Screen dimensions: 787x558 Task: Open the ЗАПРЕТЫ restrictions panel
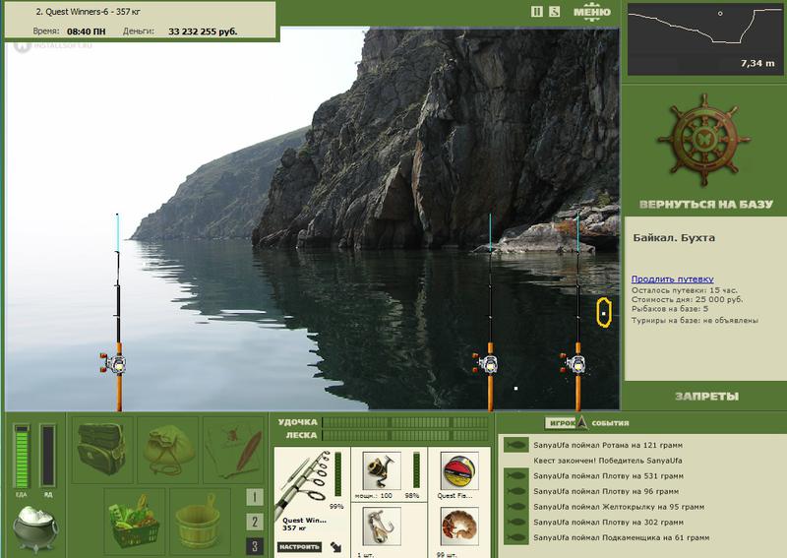tap(706, 397)
